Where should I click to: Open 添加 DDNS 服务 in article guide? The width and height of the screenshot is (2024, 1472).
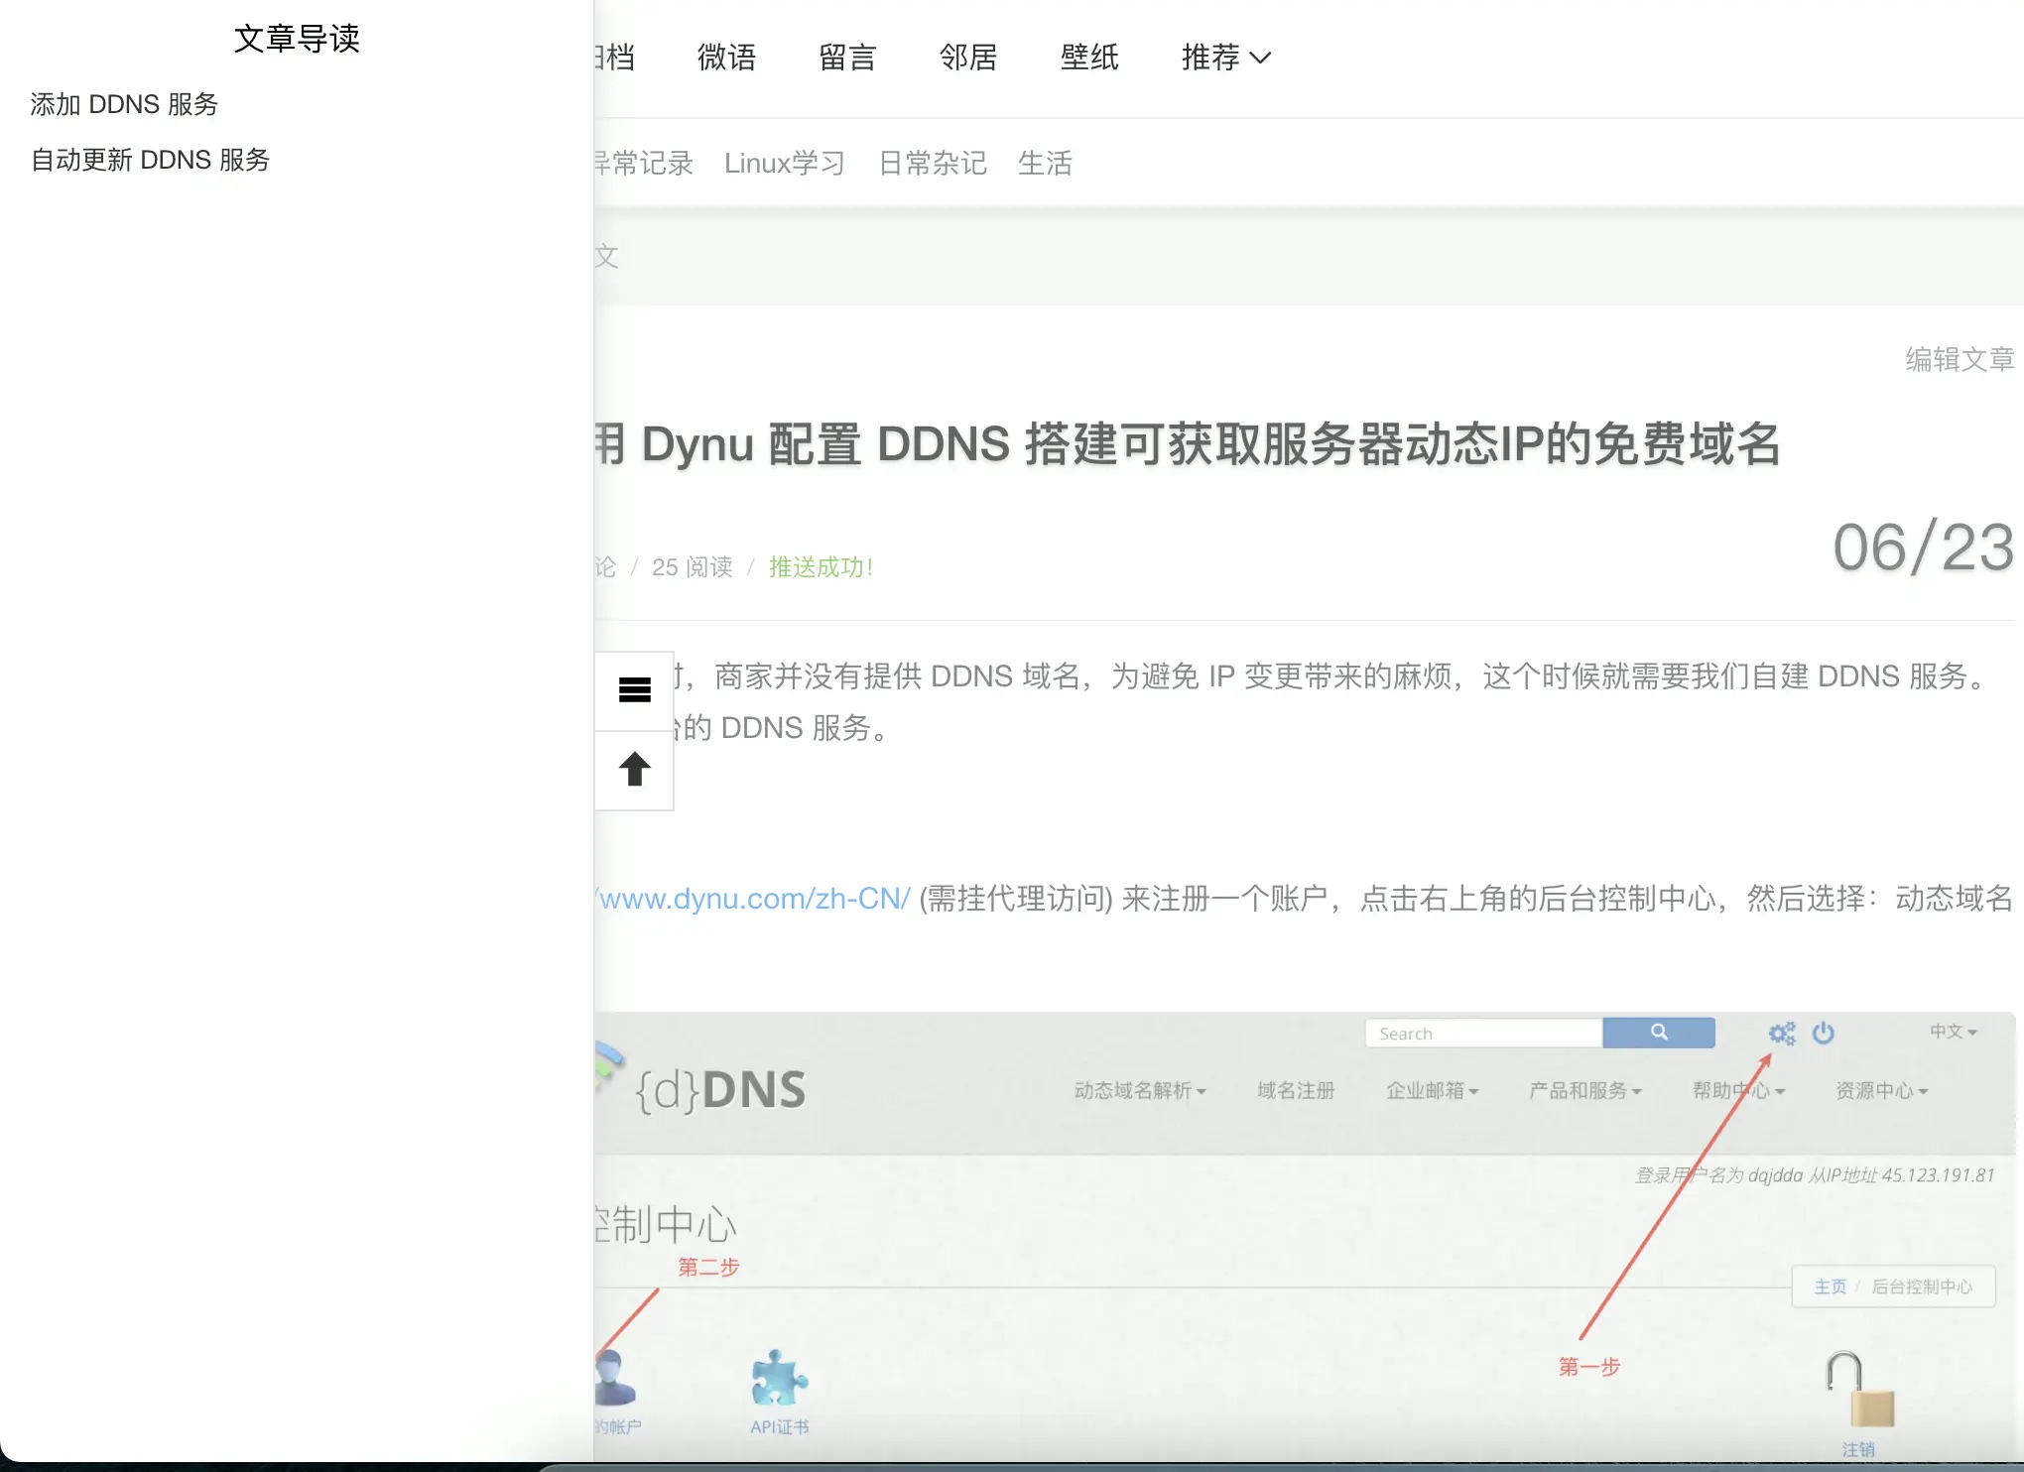124,104
